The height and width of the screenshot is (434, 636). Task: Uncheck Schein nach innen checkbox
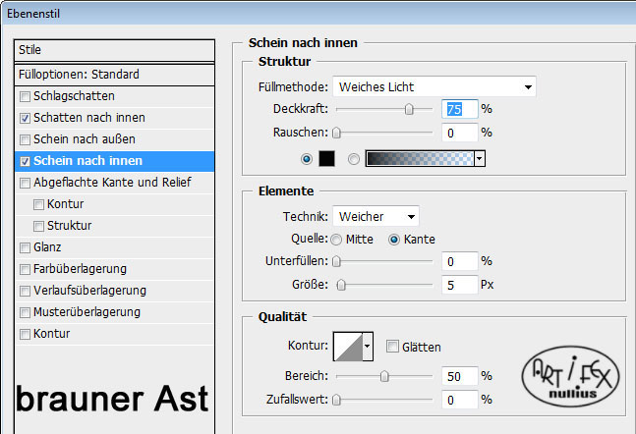click(26, 161)
